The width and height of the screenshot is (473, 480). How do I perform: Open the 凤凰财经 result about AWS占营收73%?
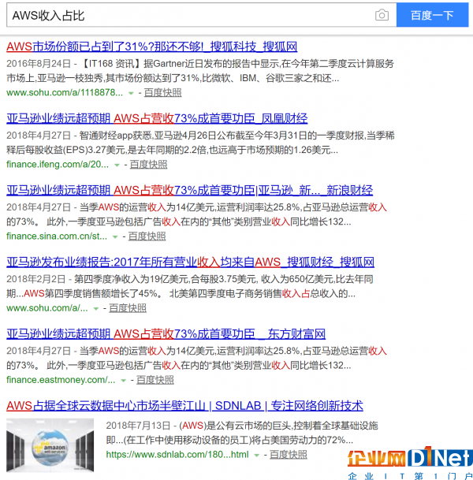coord(157,118)
